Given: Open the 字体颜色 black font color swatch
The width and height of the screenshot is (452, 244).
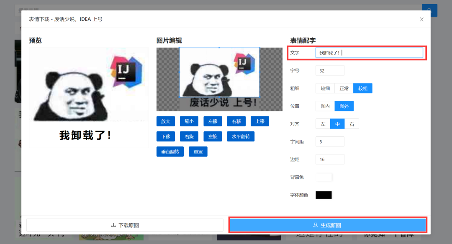Looking at the screenshot, I should coord(324,195).
